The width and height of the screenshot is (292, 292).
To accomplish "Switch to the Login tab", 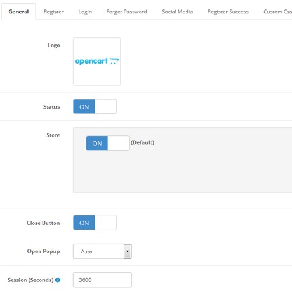I will tap(85, 12).
